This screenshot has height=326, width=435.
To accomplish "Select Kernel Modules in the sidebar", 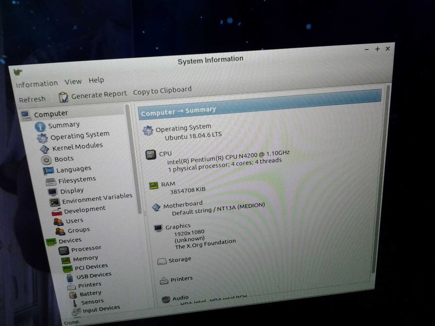I will point(77,147).
